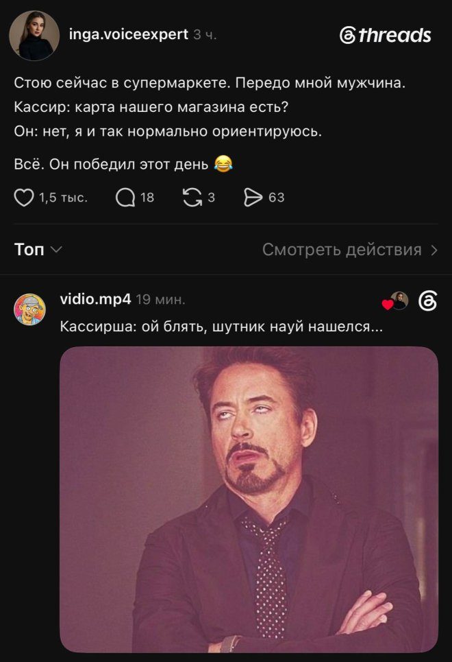Like the post with the heart icon
The image size is (452, 662).
pos(23,198)
